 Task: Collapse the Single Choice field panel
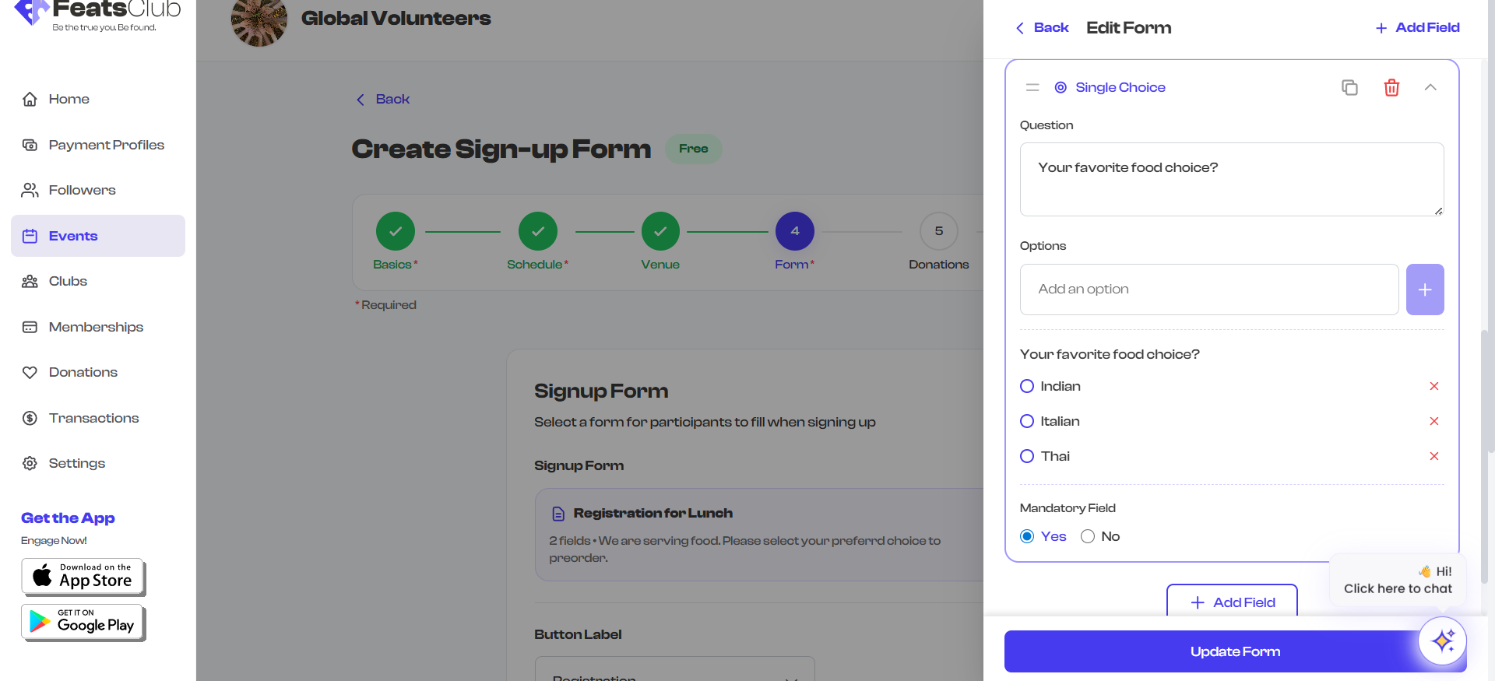click(1430, 87)
